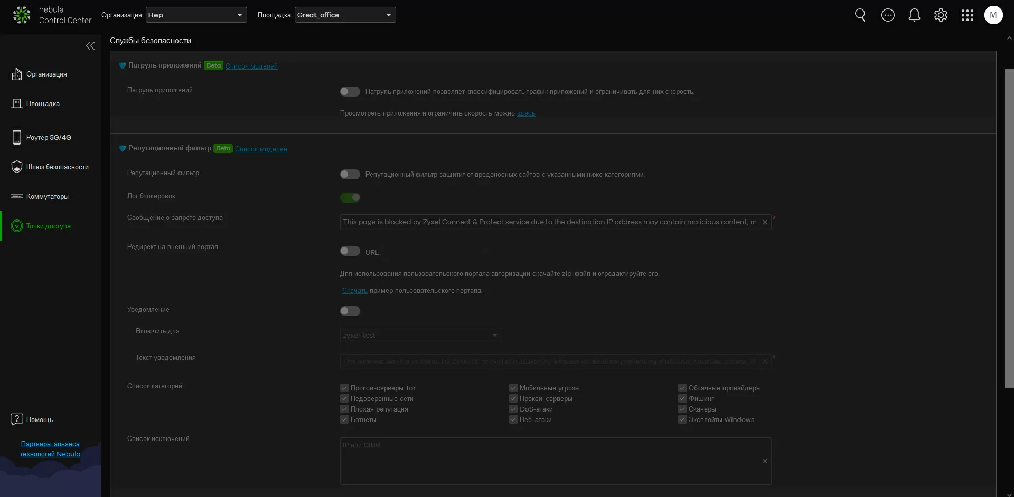Click the Помощь question mark icon
Image resolution: width=1014 pixels, height=497 pixels.
[x=17, y=419]
